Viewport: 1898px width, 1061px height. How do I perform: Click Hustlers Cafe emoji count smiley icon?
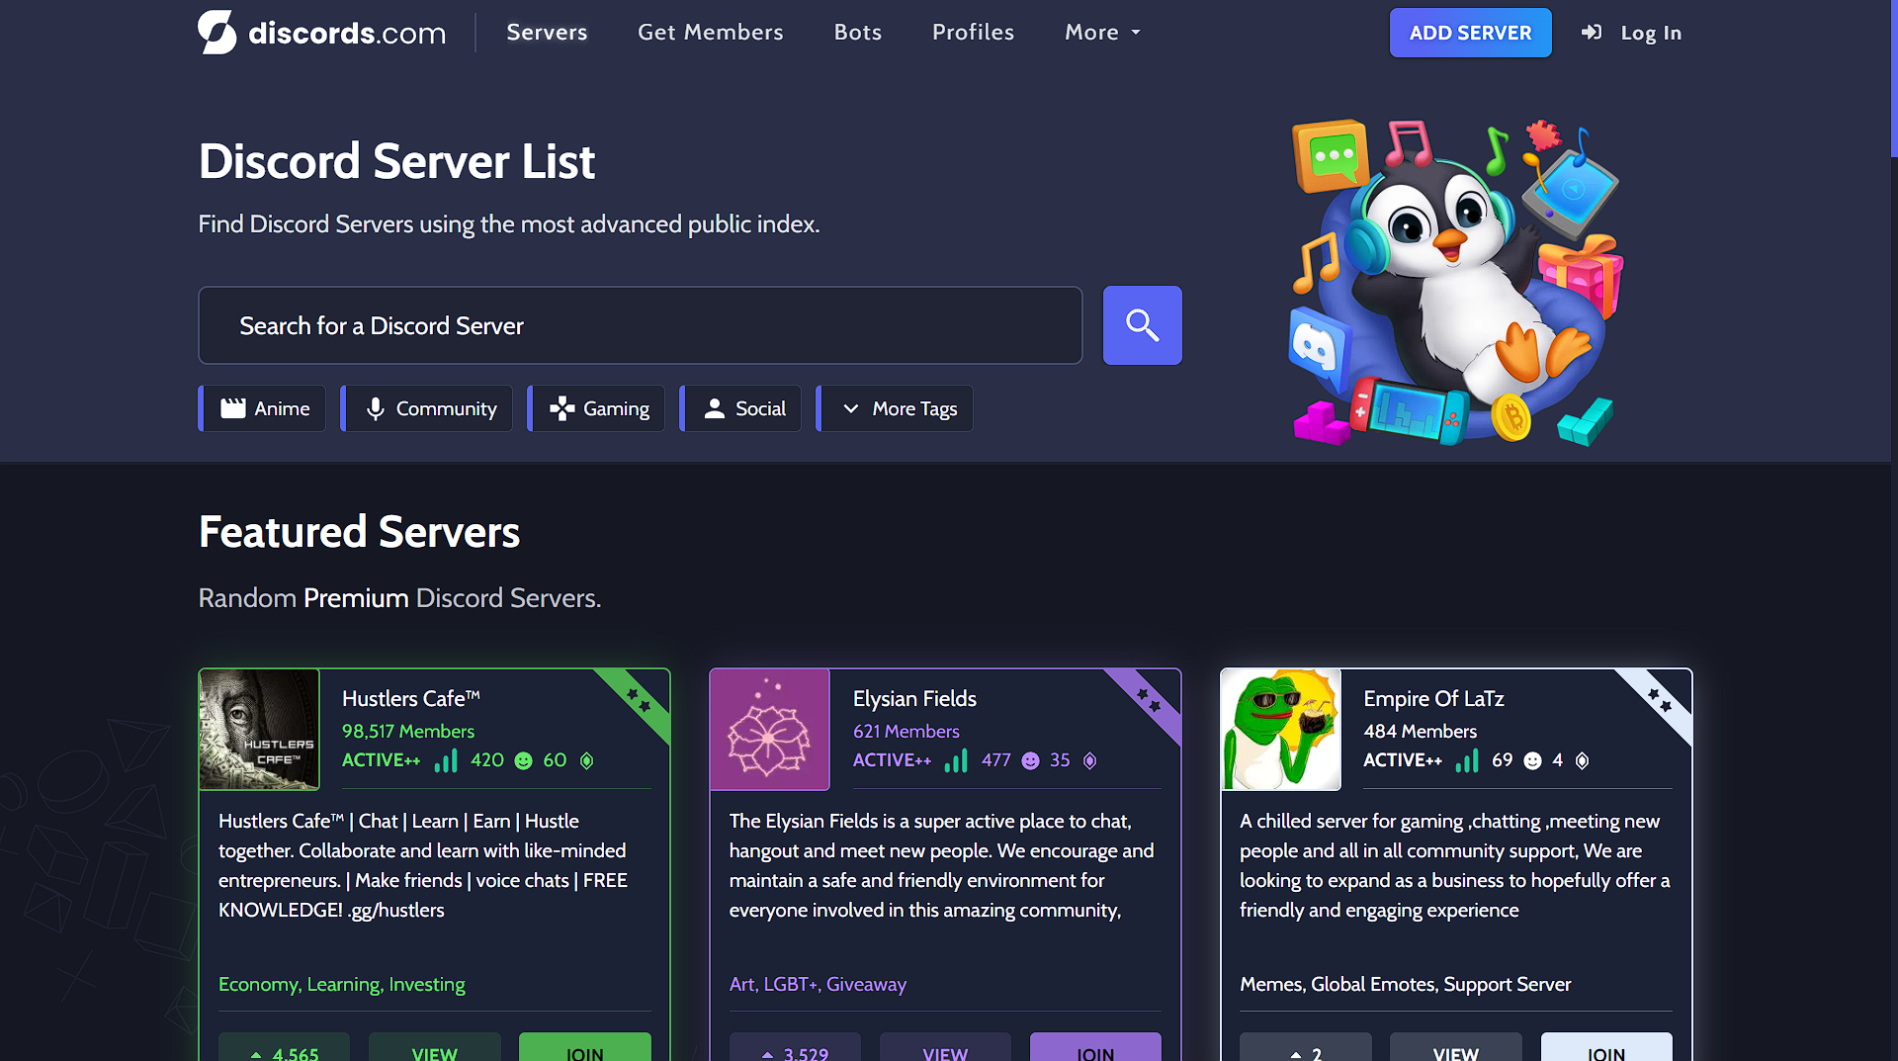pos(524,760)
